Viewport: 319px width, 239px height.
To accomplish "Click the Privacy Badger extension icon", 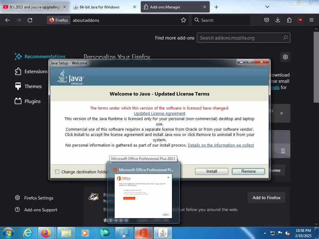I will click(93, 197).
